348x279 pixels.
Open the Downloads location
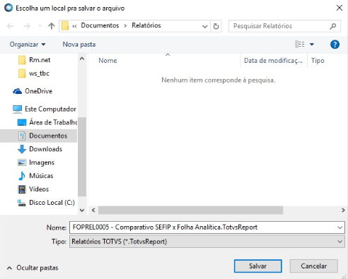(x=45, y=149)
